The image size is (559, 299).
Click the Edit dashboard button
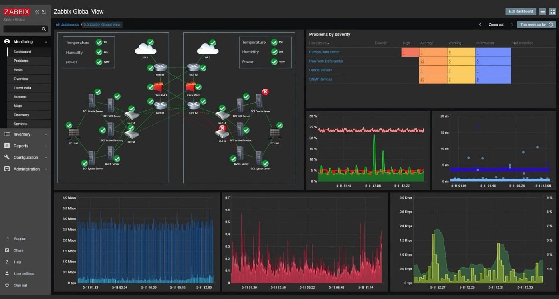point(520,11)
